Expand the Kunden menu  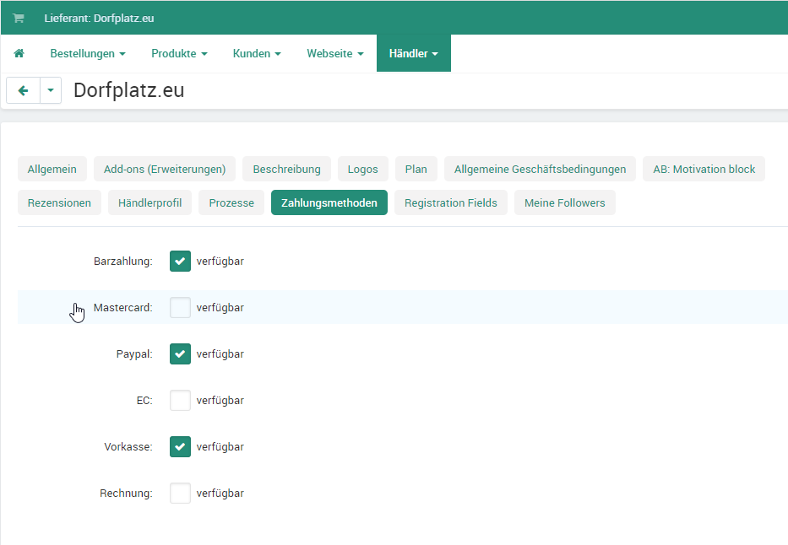click(x=257, y=53)
